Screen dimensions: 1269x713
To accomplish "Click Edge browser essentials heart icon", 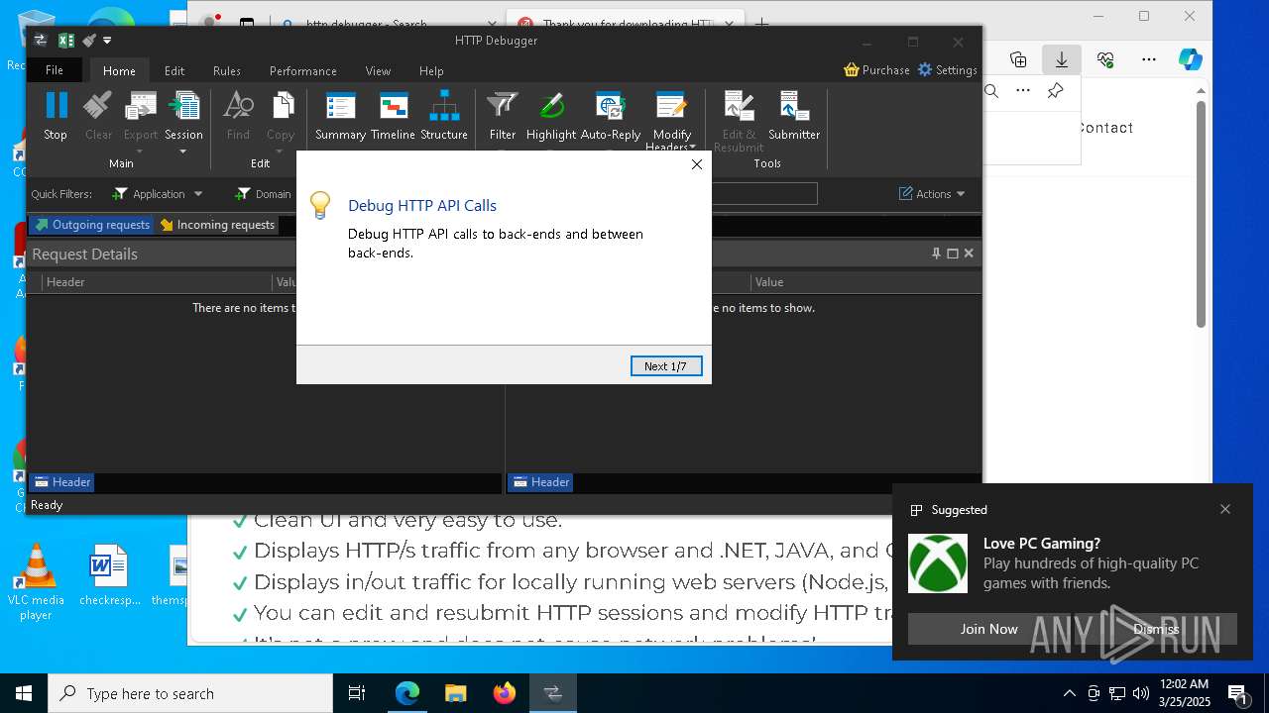I will [1105, 59].
